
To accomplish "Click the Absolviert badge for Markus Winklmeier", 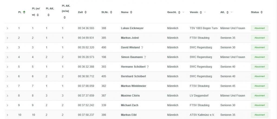I will tap(259, 86).
